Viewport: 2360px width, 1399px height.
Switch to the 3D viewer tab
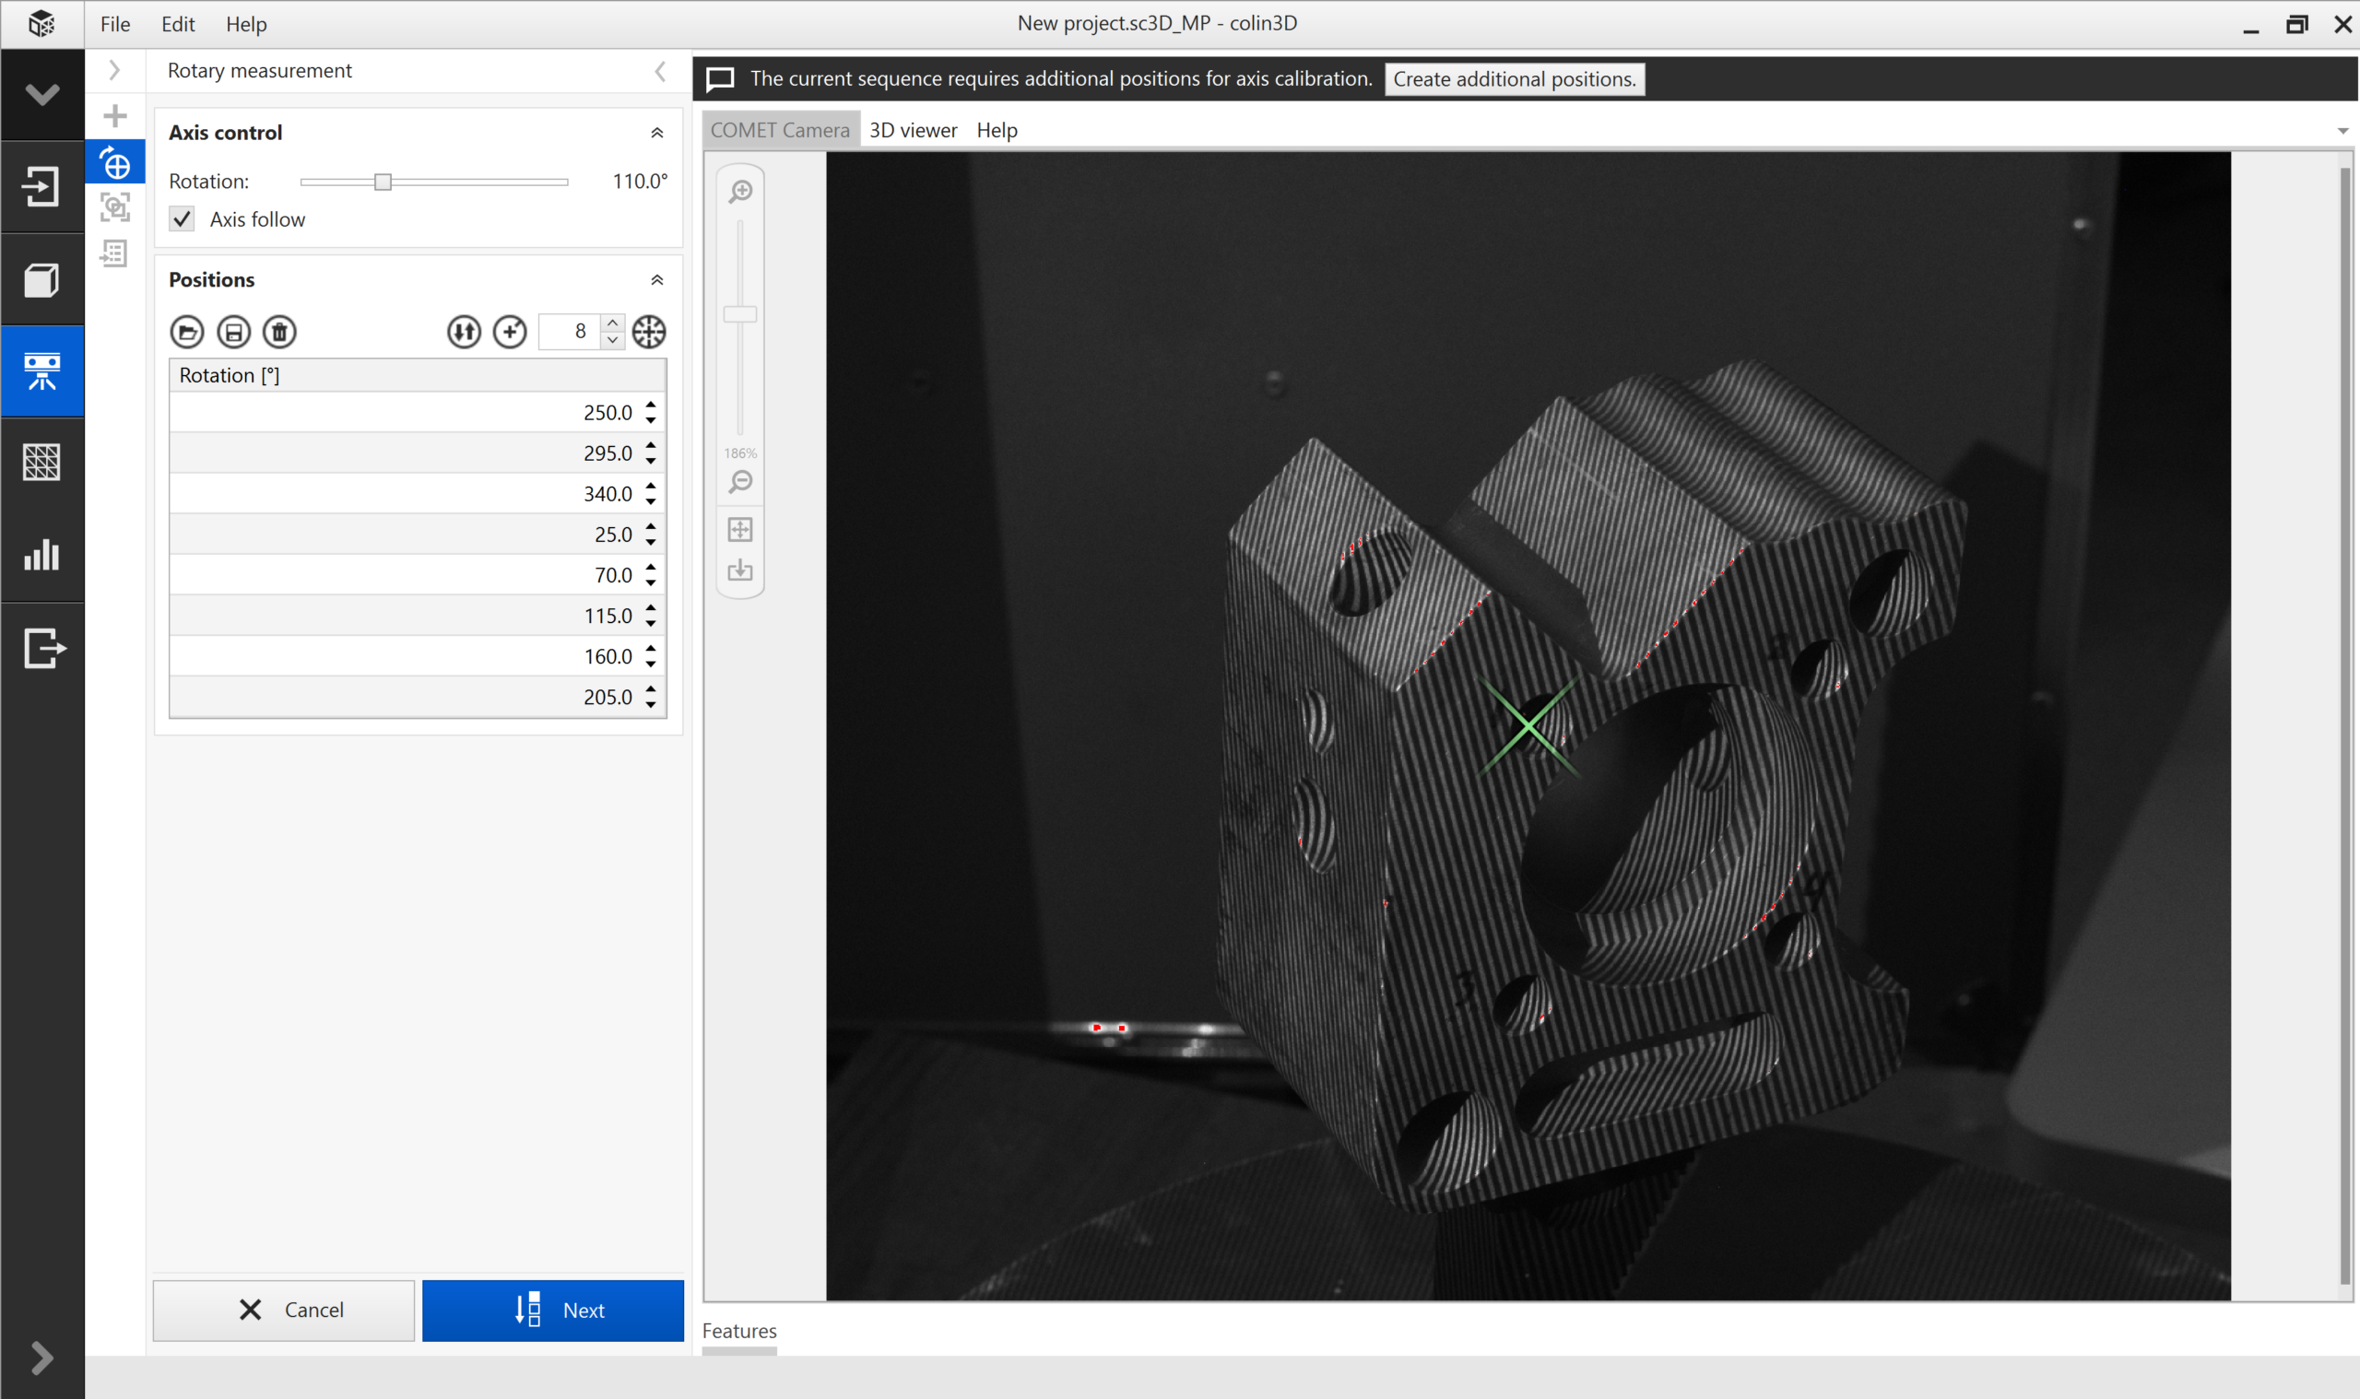[x=912, y=130]
